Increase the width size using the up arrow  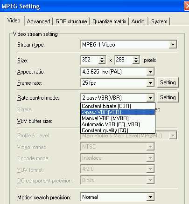pos(102,58)
